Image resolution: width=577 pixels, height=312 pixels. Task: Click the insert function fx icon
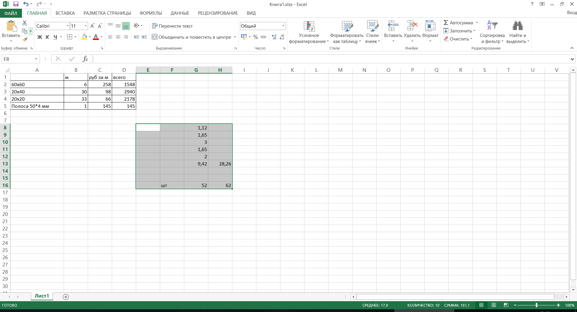85,59
